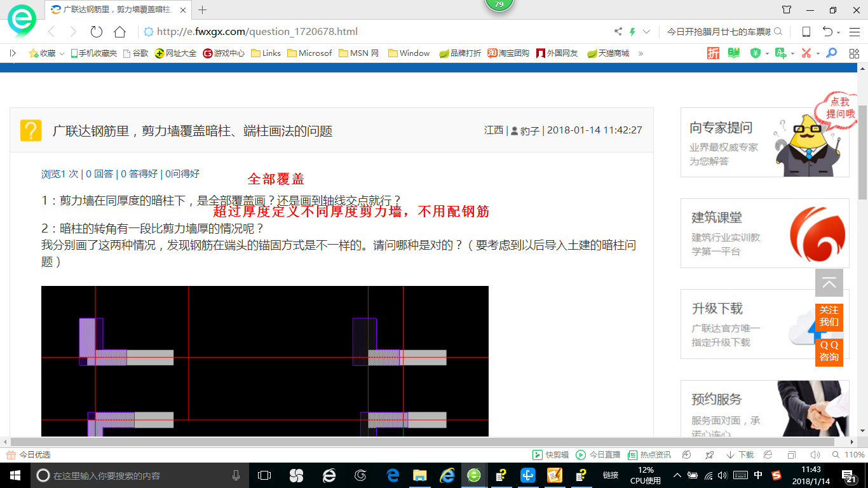Expand the 收藏 dropdown arrow
The image size is (868, 488).
62,54
